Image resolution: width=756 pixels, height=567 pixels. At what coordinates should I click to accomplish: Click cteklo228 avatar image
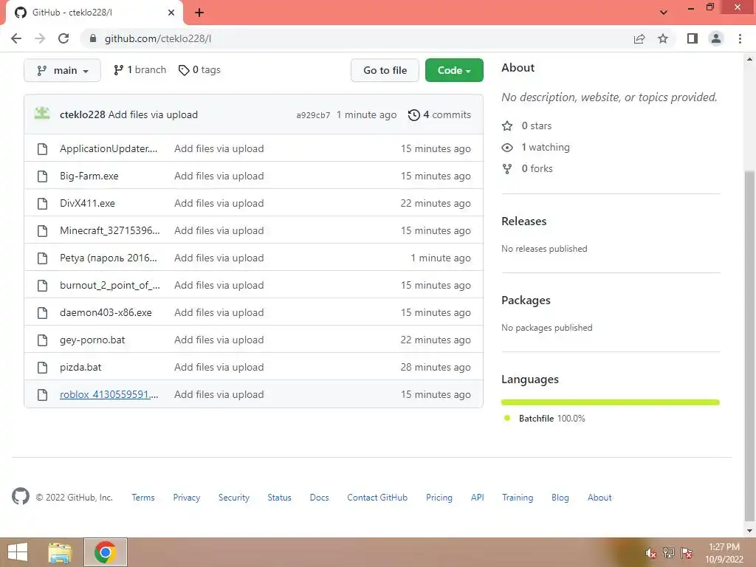coord(42,114)
